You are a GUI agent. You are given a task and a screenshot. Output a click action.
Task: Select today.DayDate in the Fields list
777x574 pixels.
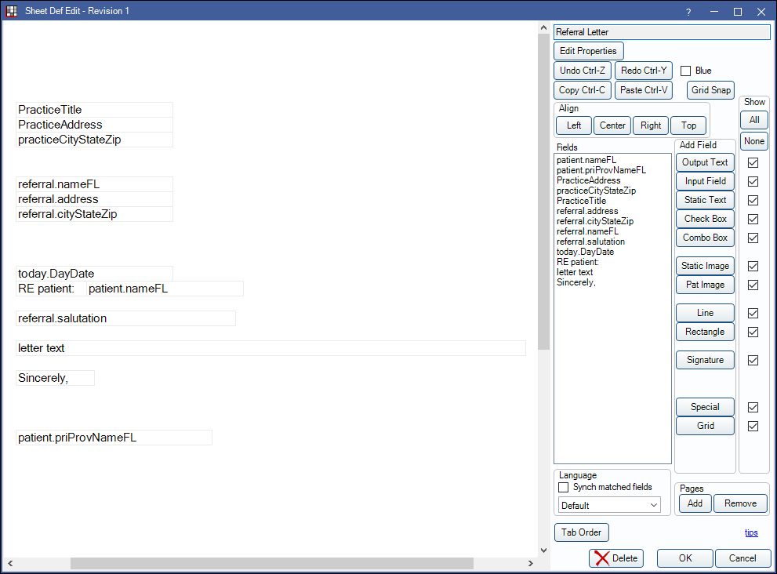click(x=585, y=252)
